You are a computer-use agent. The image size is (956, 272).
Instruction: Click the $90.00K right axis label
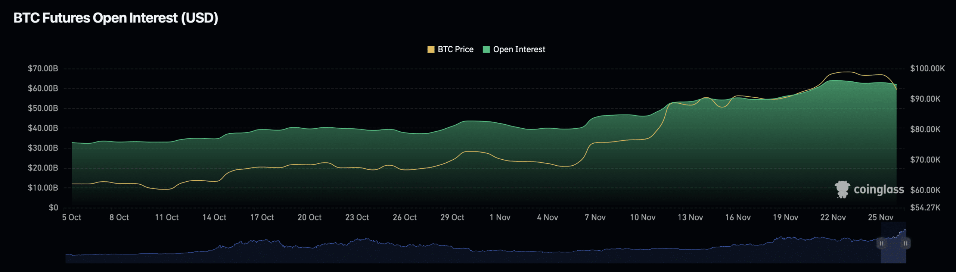tap(925, 99)
